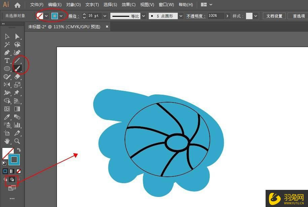Open the 效果(C) menu
Screen dimensions: 308x207
point(129,5)
